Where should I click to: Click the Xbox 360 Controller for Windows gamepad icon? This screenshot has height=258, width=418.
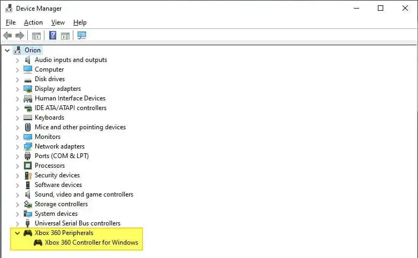[38, 243]
